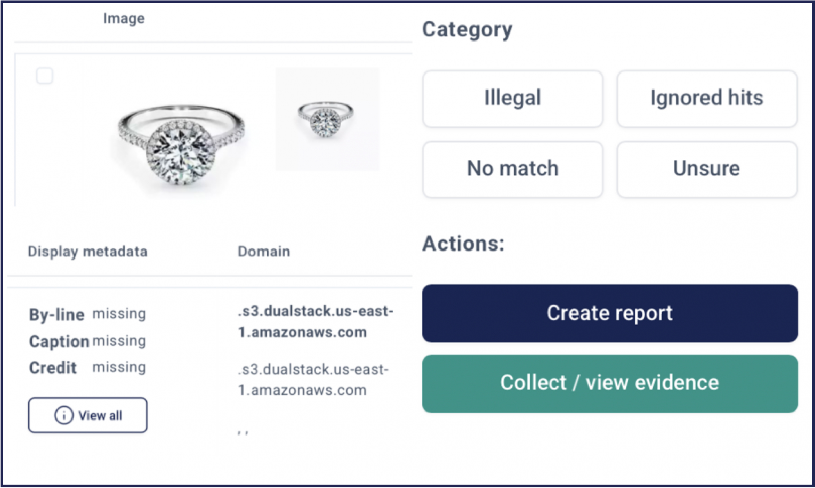The height and width of the screenshot is (488, 815).
Task: Click the Actions section heading
Action: [x=463, y=244]
